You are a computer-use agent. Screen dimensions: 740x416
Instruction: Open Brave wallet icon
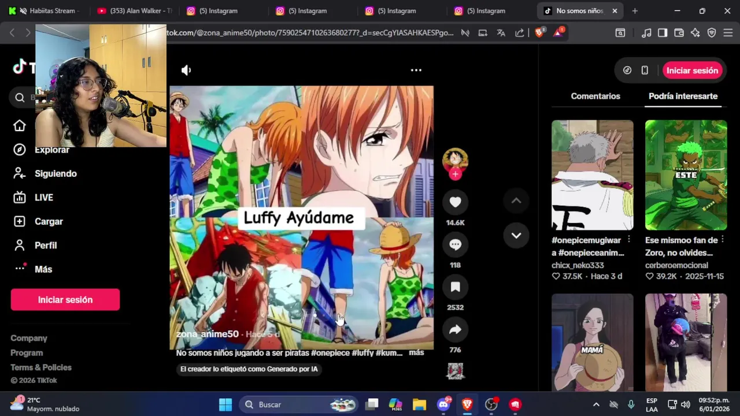tap(679, 33)
